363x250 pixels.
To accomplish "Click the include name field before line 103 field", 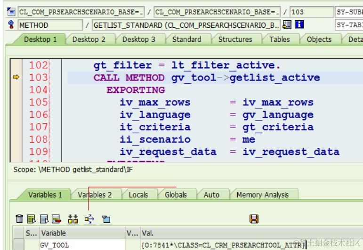I will (x=217, y=12).
